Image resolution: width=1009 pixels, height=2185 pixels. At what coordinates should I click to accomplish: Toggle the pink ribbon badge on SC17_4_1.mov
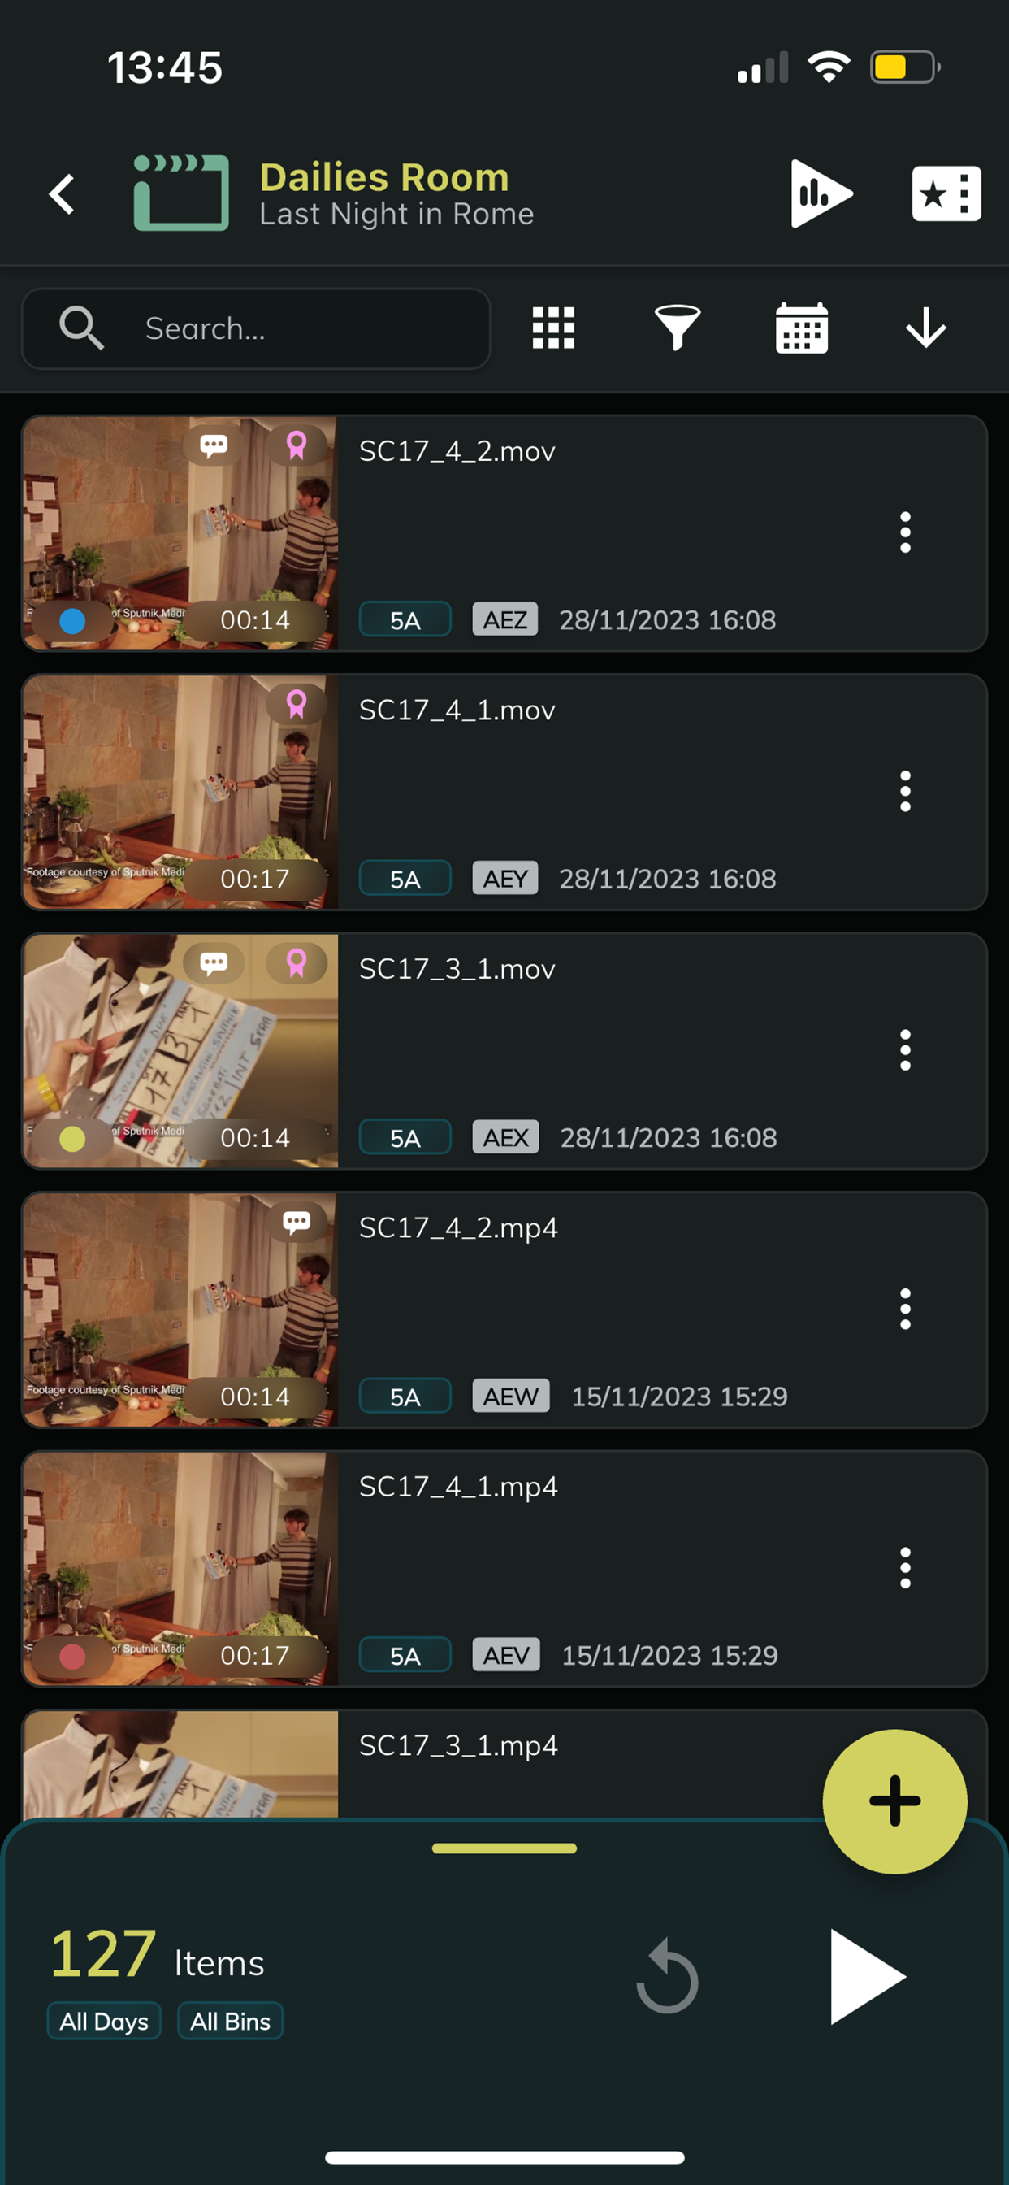pyautogui.click(x=296, y=704)
